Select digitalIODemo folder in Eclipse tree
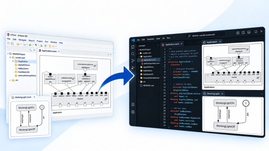Viewport: 269px width, 151px height. (23, 65)
